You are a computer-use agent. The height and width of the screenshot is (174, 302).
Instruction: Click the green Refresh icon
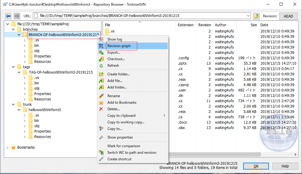pos(101,66)
